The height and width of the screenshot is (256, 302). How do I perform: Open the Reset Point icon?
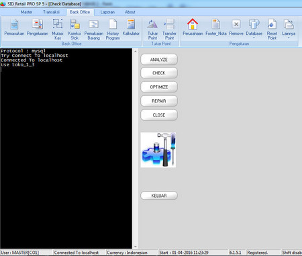272,29
